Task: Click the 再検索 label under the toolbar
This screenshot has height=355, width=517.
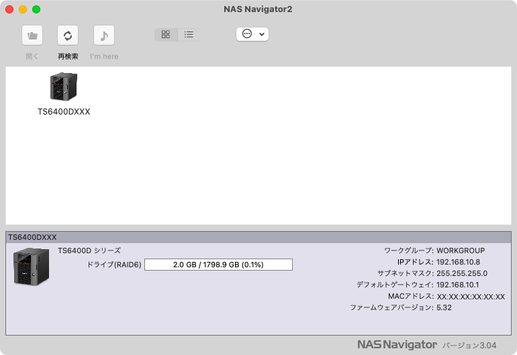Action: coord(68,56)
